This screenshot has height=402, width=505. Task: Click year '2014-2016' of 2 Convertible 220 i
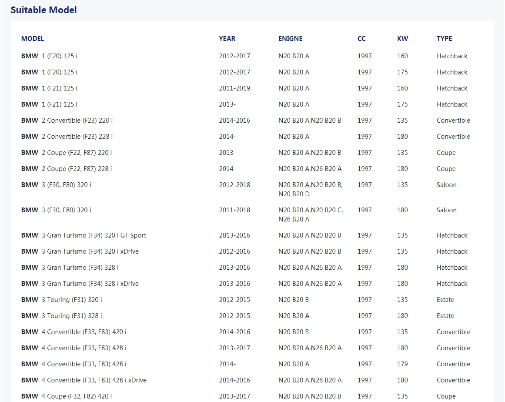(x=234, y=121)
